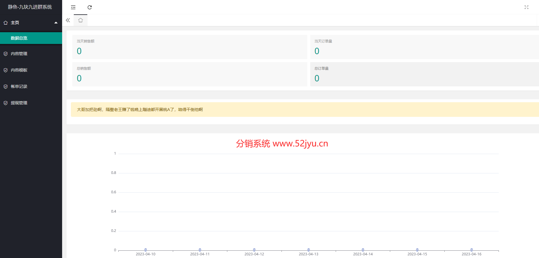Click shield icon beside 帐单记录
Image resolution: width=539 pixels, height=258 pixels.
(6, 87)
